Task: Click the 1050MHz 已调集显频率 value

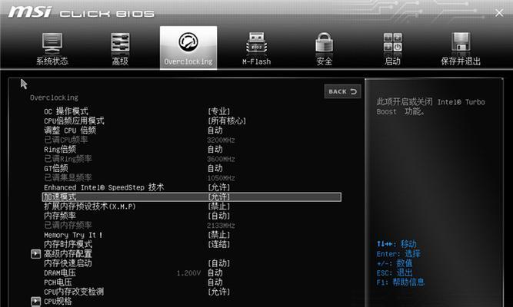Action: pyautogui.click(x=221, y=178)
